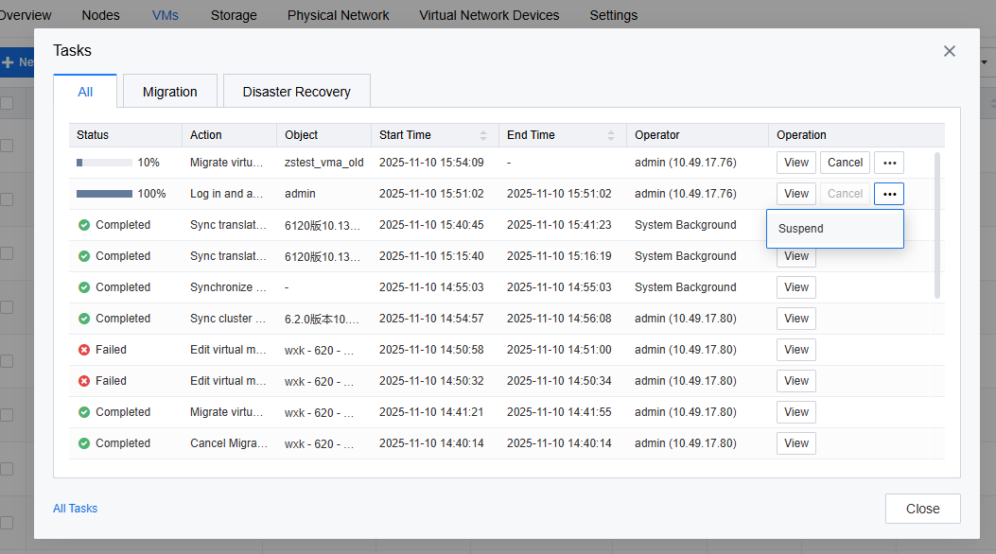This screenshot has width=996, height=554.
Task: Click green check icon of Synchronize task
Action: pyautogui.click(x=84, y=286)
